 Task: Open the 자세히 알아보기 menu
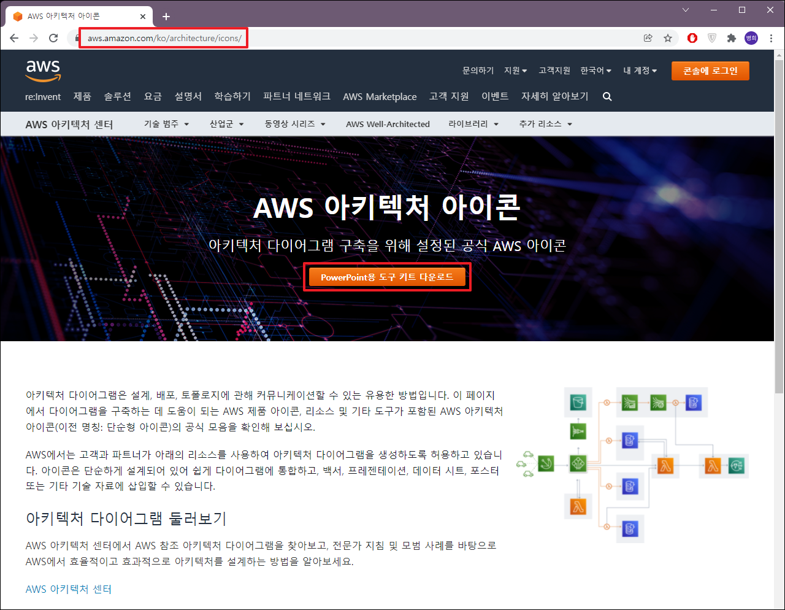554,96
